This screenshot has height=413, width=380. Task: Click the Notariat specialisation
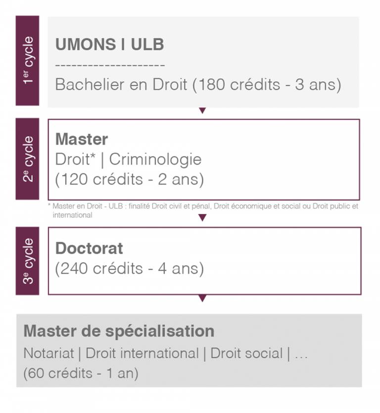[48, 353]
